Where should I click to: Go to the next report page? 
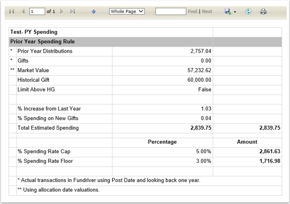click(x=62, y=12)
